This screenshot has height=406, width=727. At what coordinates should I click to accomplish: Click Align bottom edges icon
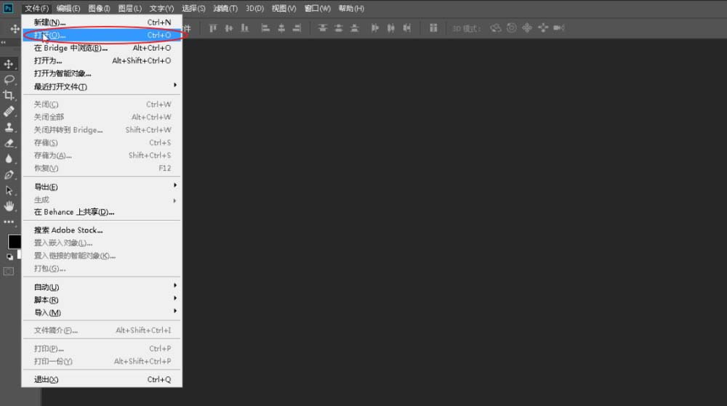244,28
